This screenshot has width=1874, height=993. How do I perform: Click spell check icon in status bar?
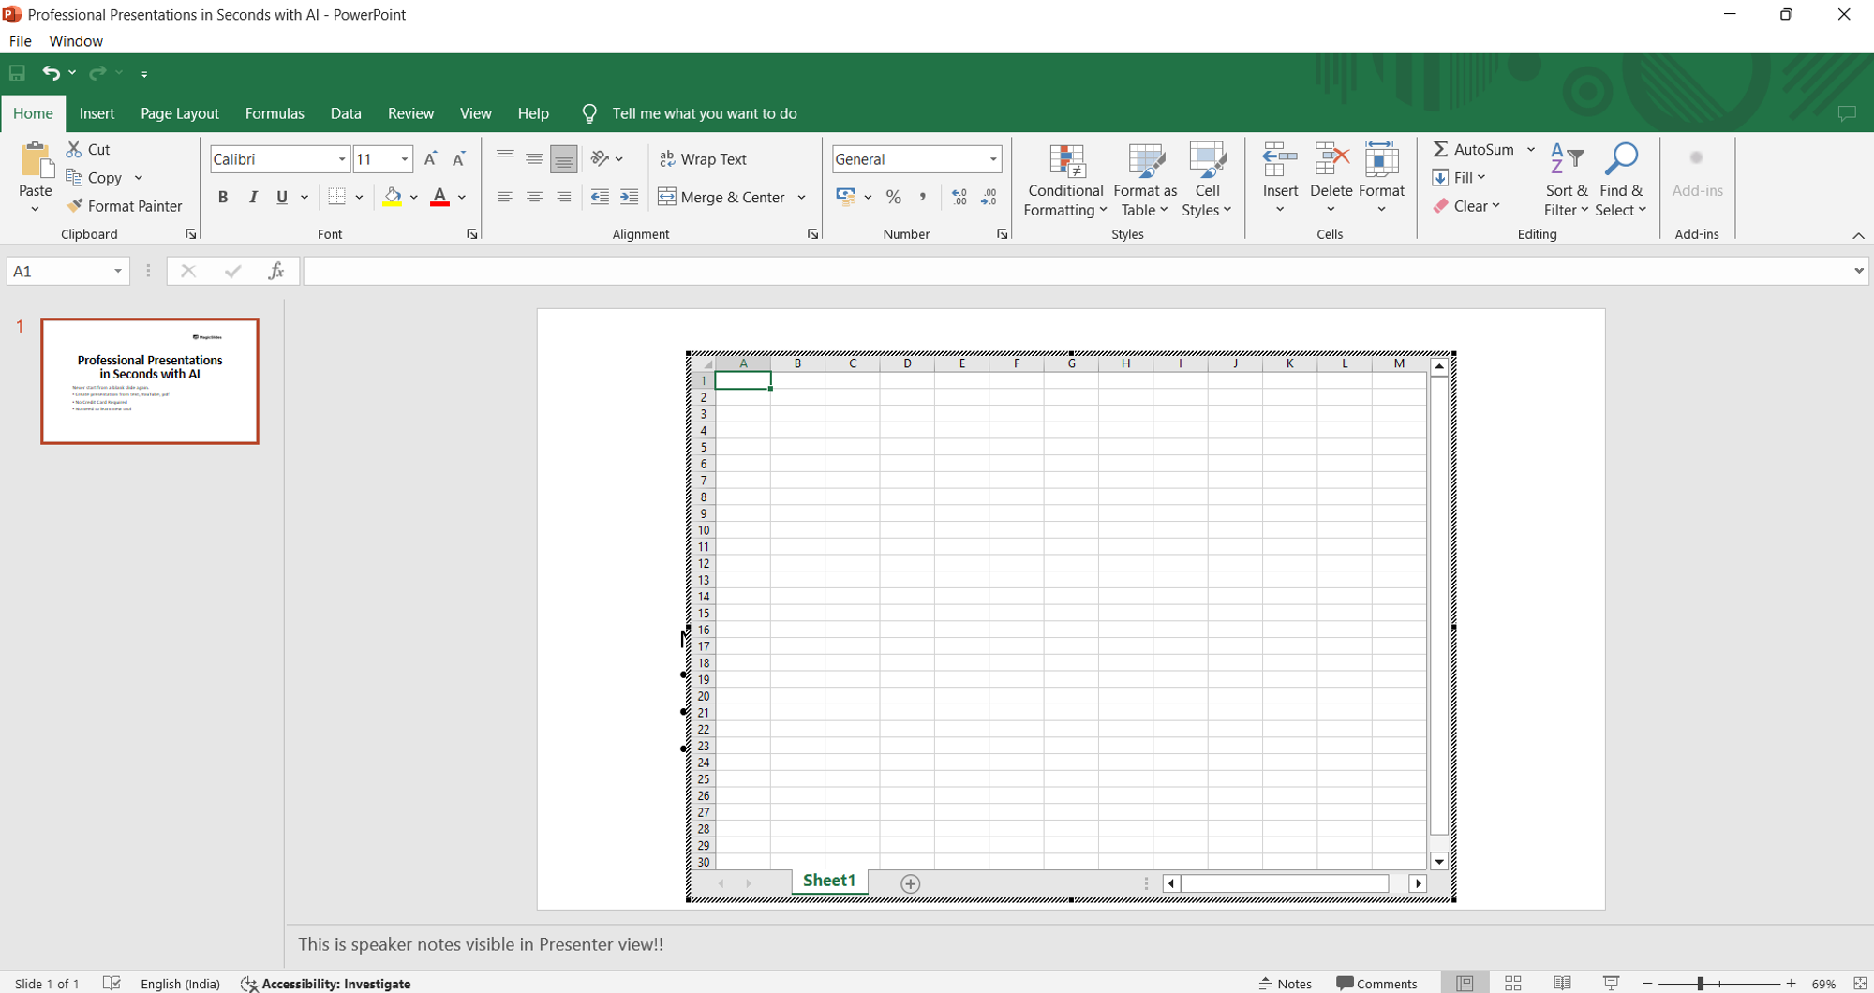(112, 983)
